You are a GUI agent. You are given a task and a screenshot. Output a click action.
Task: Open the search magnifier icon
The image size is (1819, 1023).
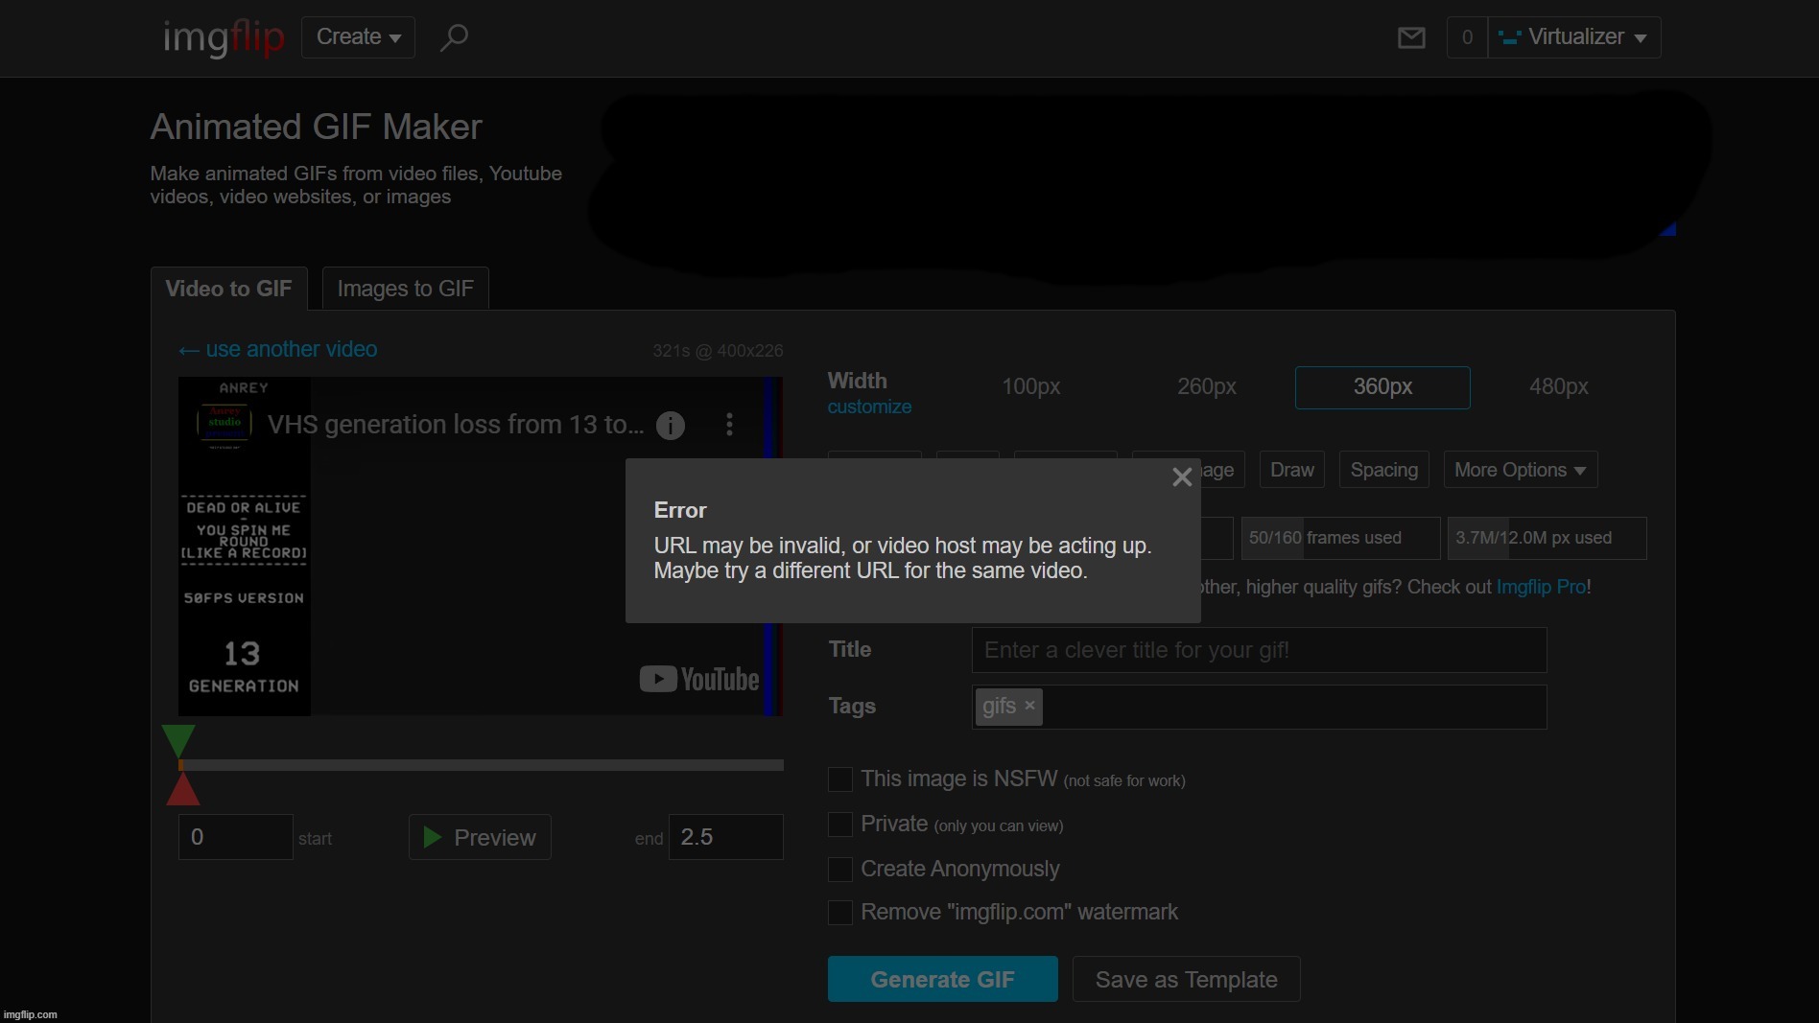tap(454, 37)
